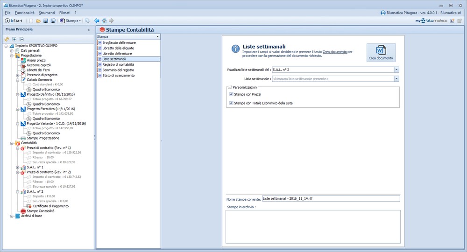This screenshot has width=467, height=252.
Task: Toggle Stampa con Prezzi checkbox
Action: point(231,94)
